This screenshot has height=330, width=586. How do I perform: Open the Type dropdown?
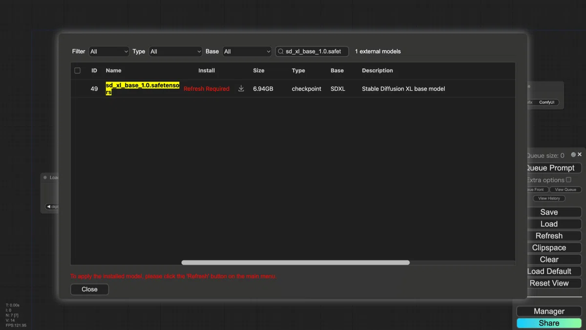(175, 51)
